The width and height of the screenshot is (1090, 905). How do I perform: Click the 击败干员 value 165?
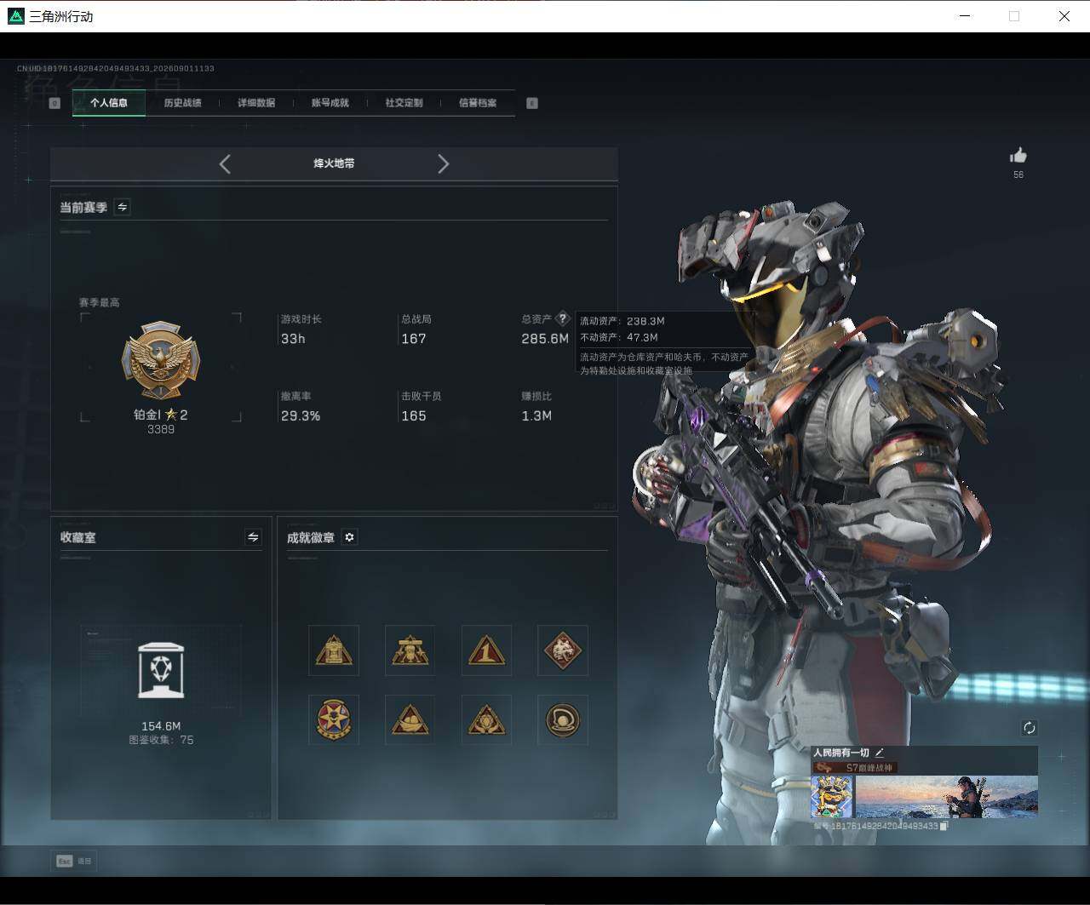click(414, 416)
